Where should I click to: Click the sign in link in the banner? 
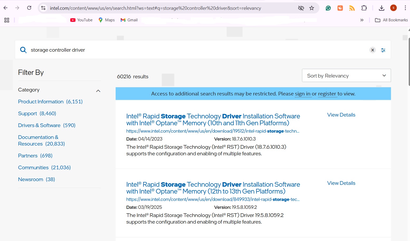click(x=303, y=94)
